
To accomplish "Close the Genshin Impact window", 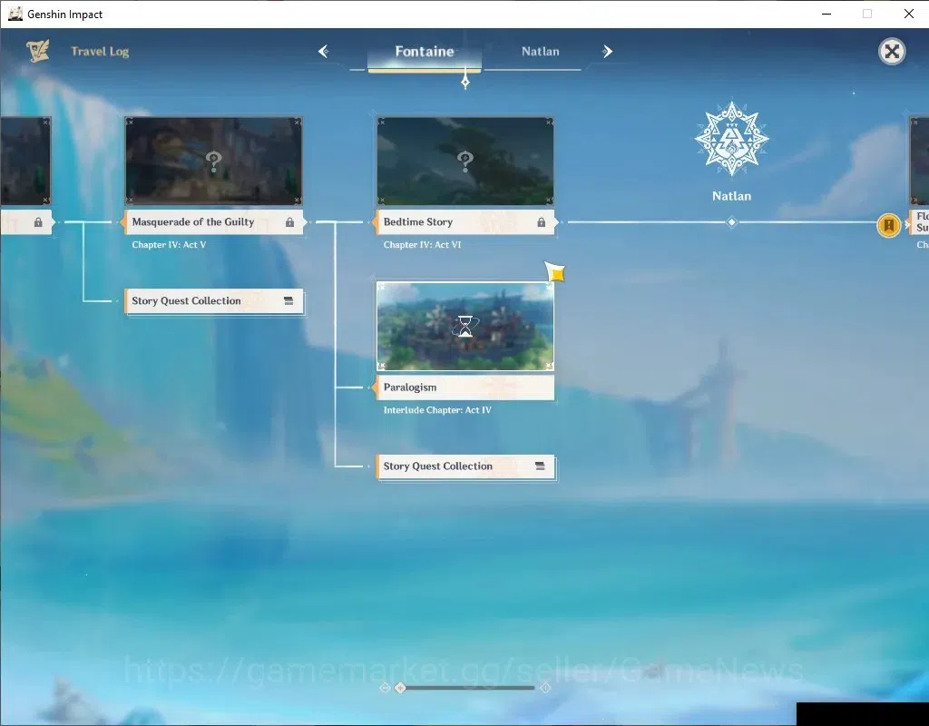I will point(909,14).
